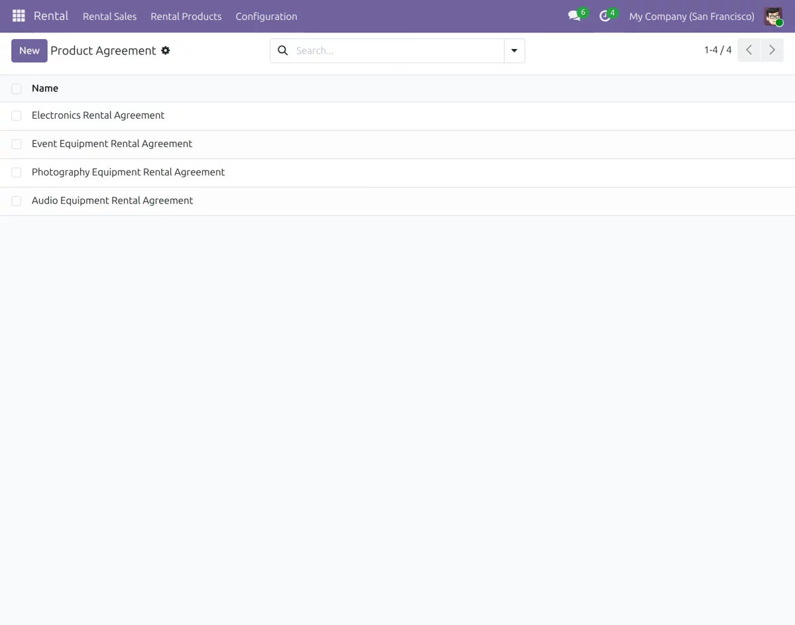The width and height of the screenshot is (795, 625).
Task: Open the user avatar menu
Action: coord(773,16)
